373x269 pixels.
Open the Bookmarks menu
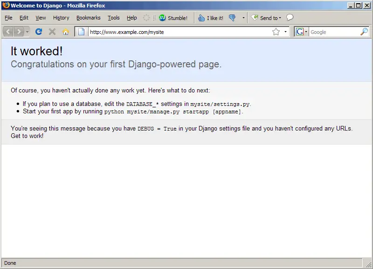click(88, 18)
